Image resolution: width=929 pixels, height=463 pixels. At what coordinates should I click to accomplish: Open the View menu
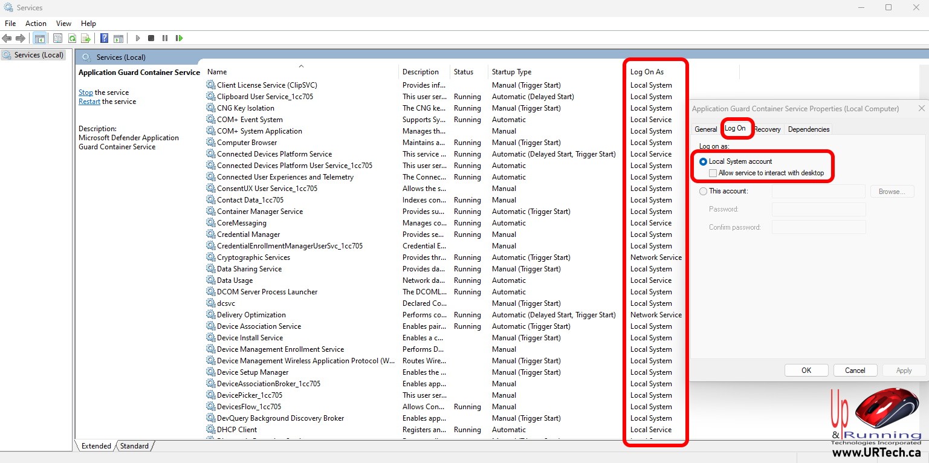point(63,24)
